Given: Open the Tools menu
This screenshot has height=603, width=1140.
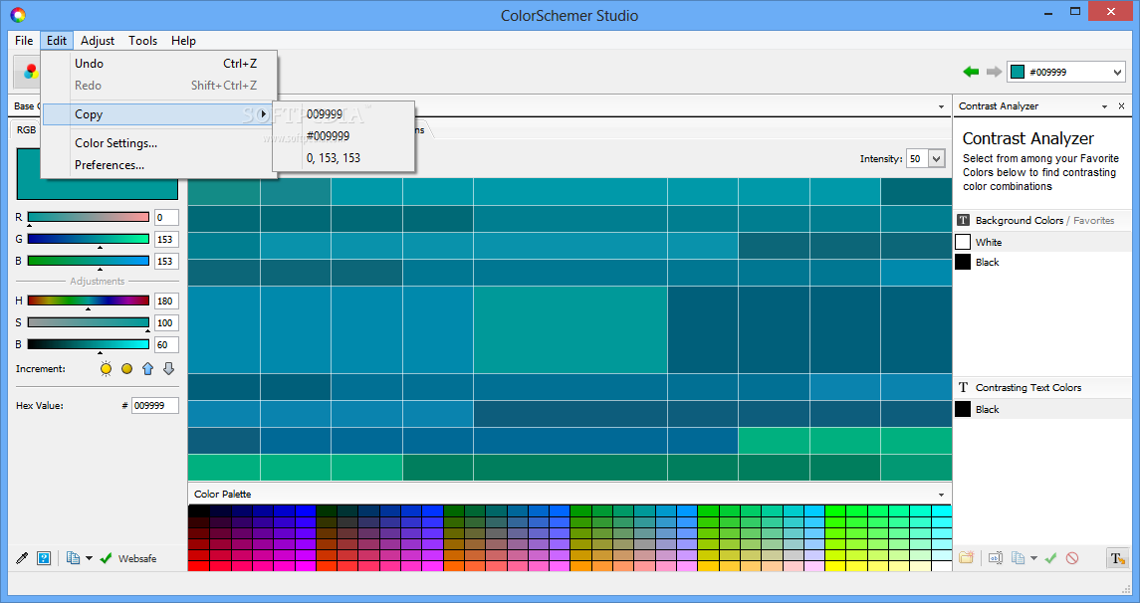Looking at the screenshot, I should click(x=142, y=41).
